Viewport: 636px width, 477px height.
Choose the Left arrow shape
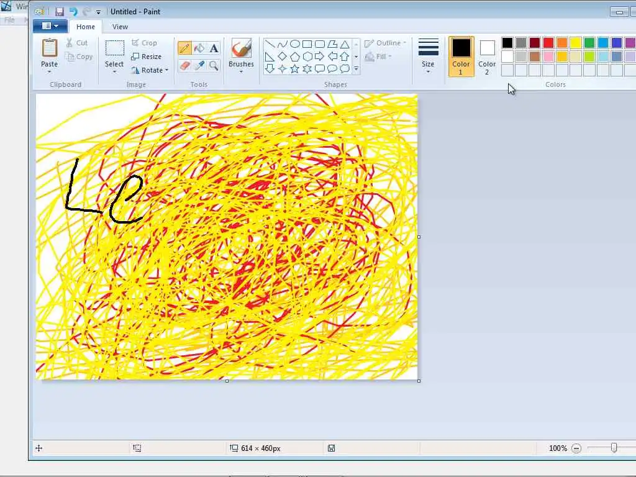click(333, 57)
